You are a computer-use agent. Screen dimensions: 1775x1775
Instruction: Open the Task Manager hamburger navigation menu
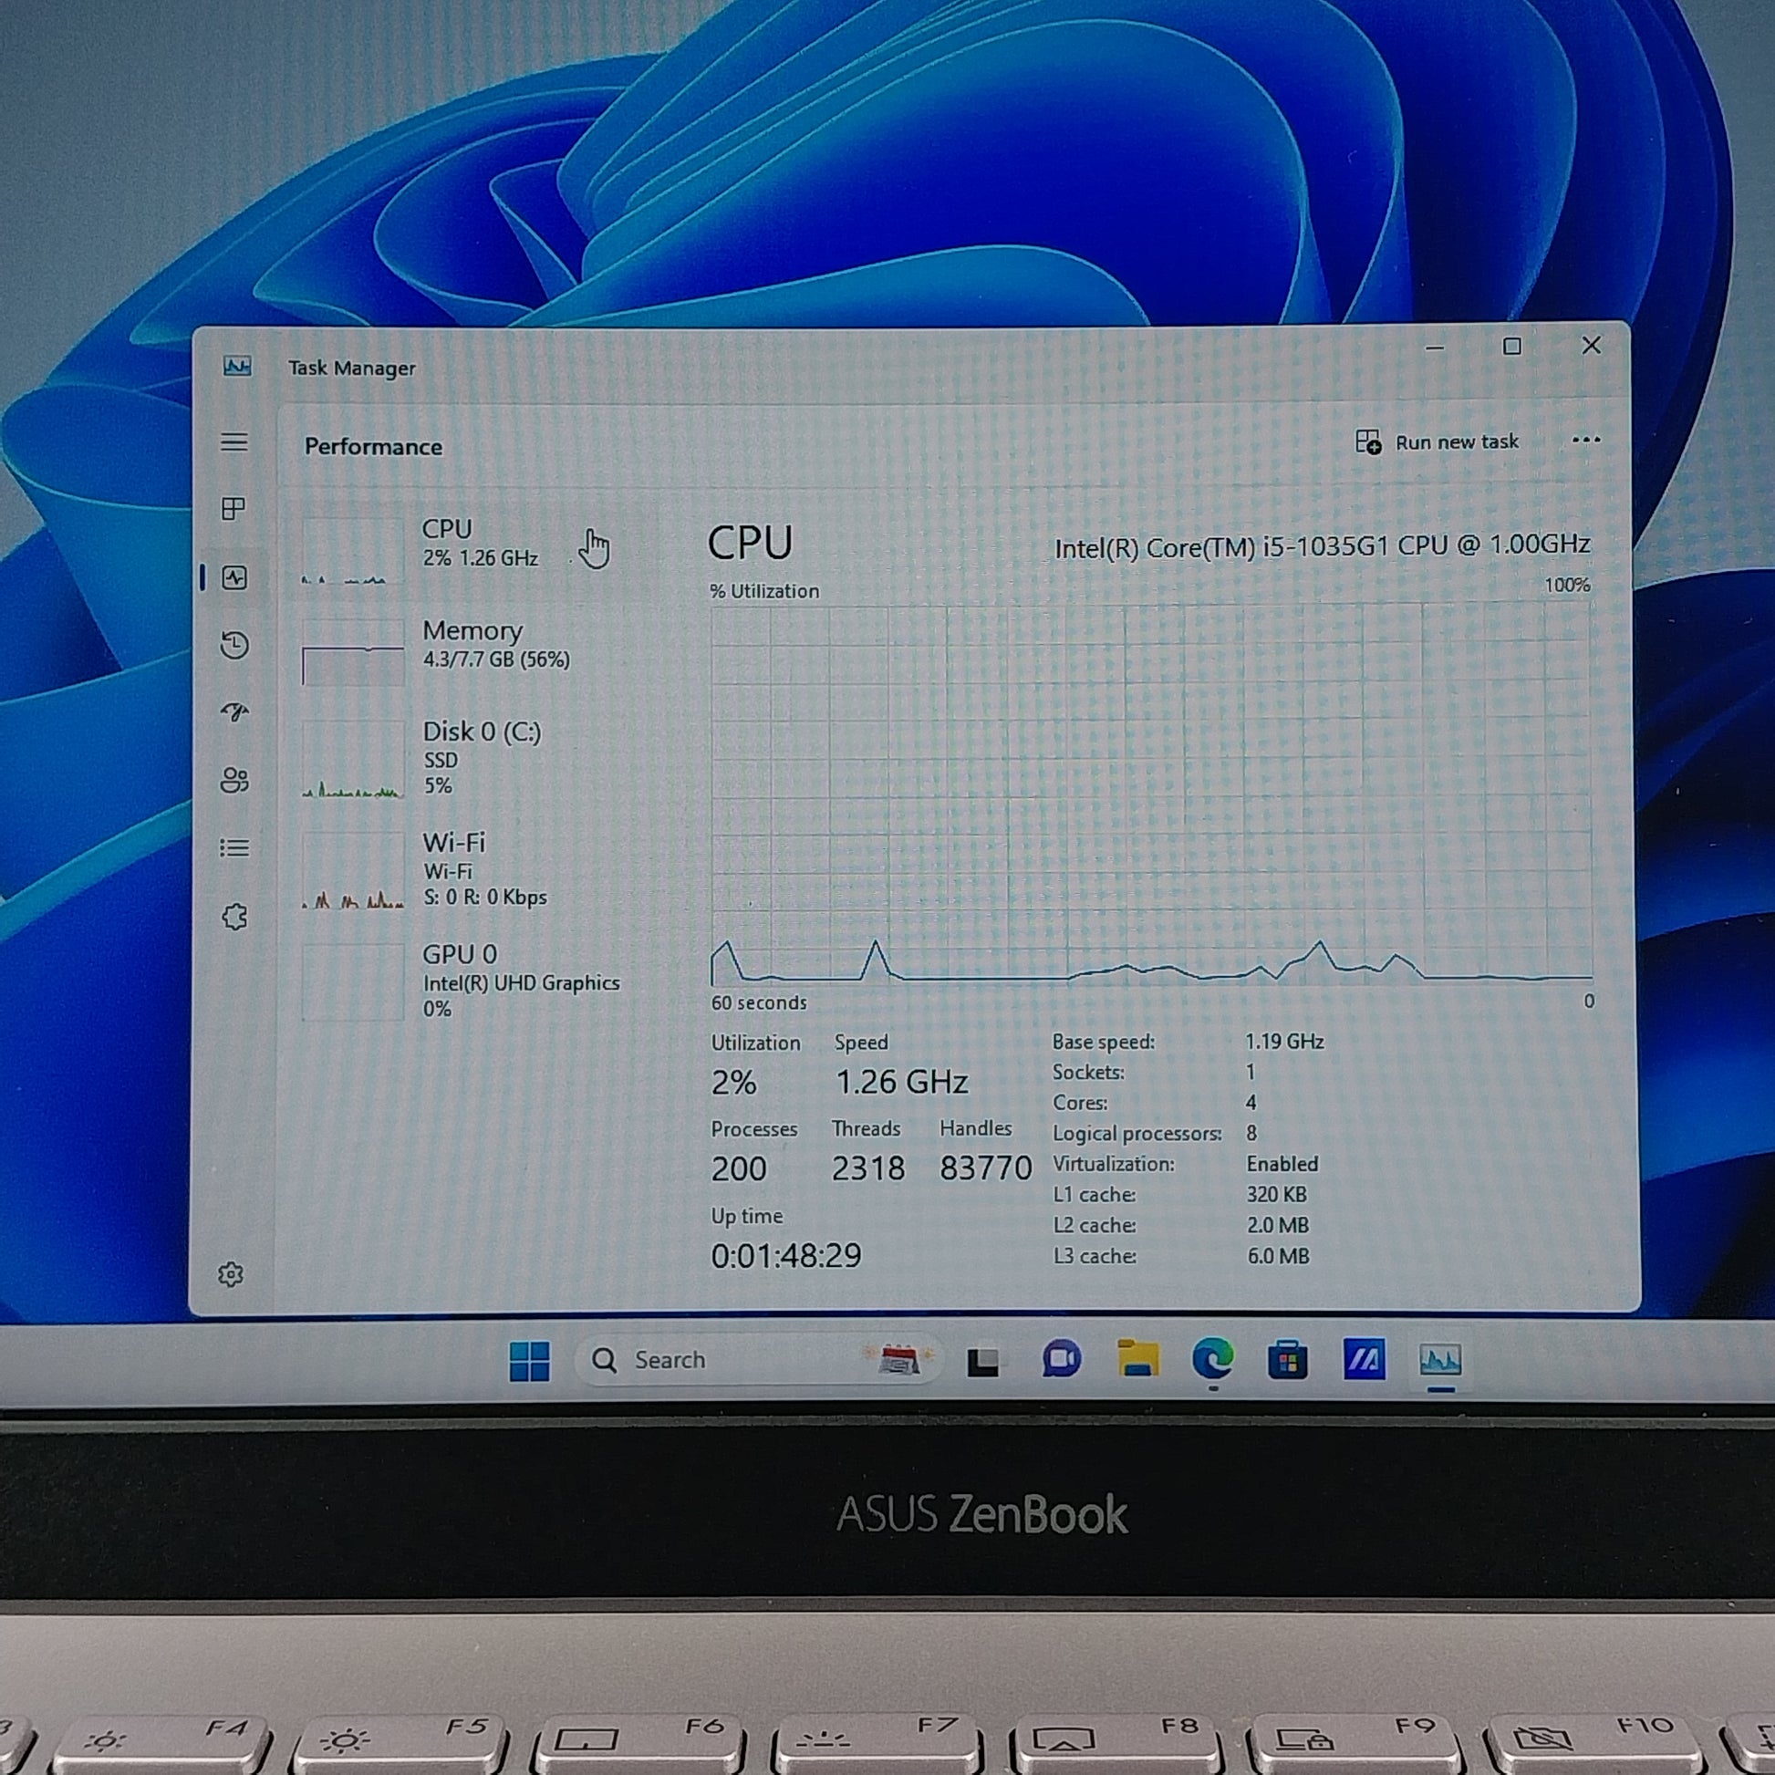234,442
